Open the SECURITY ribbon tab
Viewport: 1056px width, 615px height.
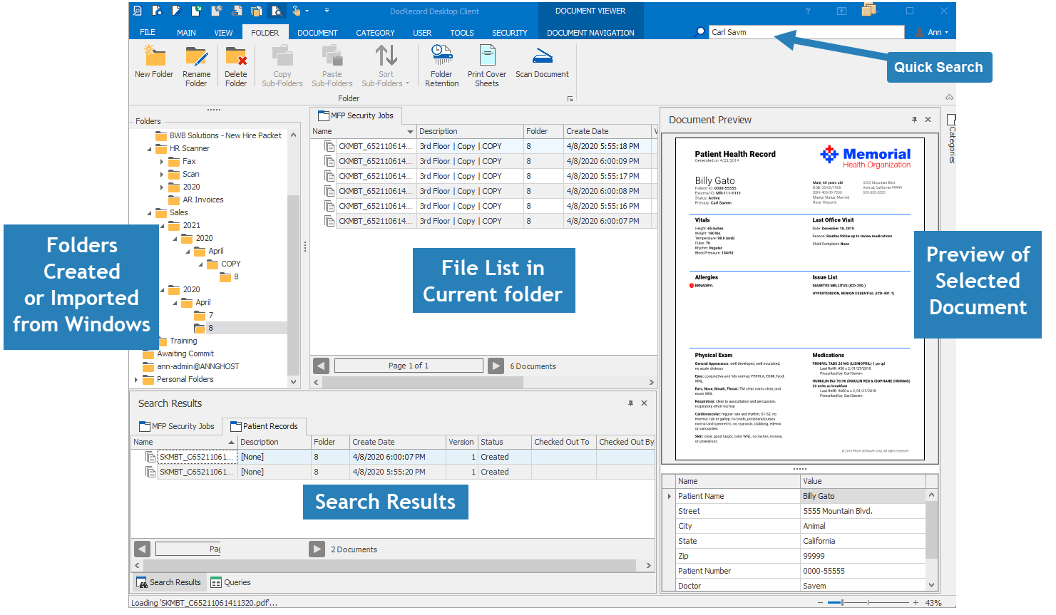pyautogui.click(x=510, y=32)
